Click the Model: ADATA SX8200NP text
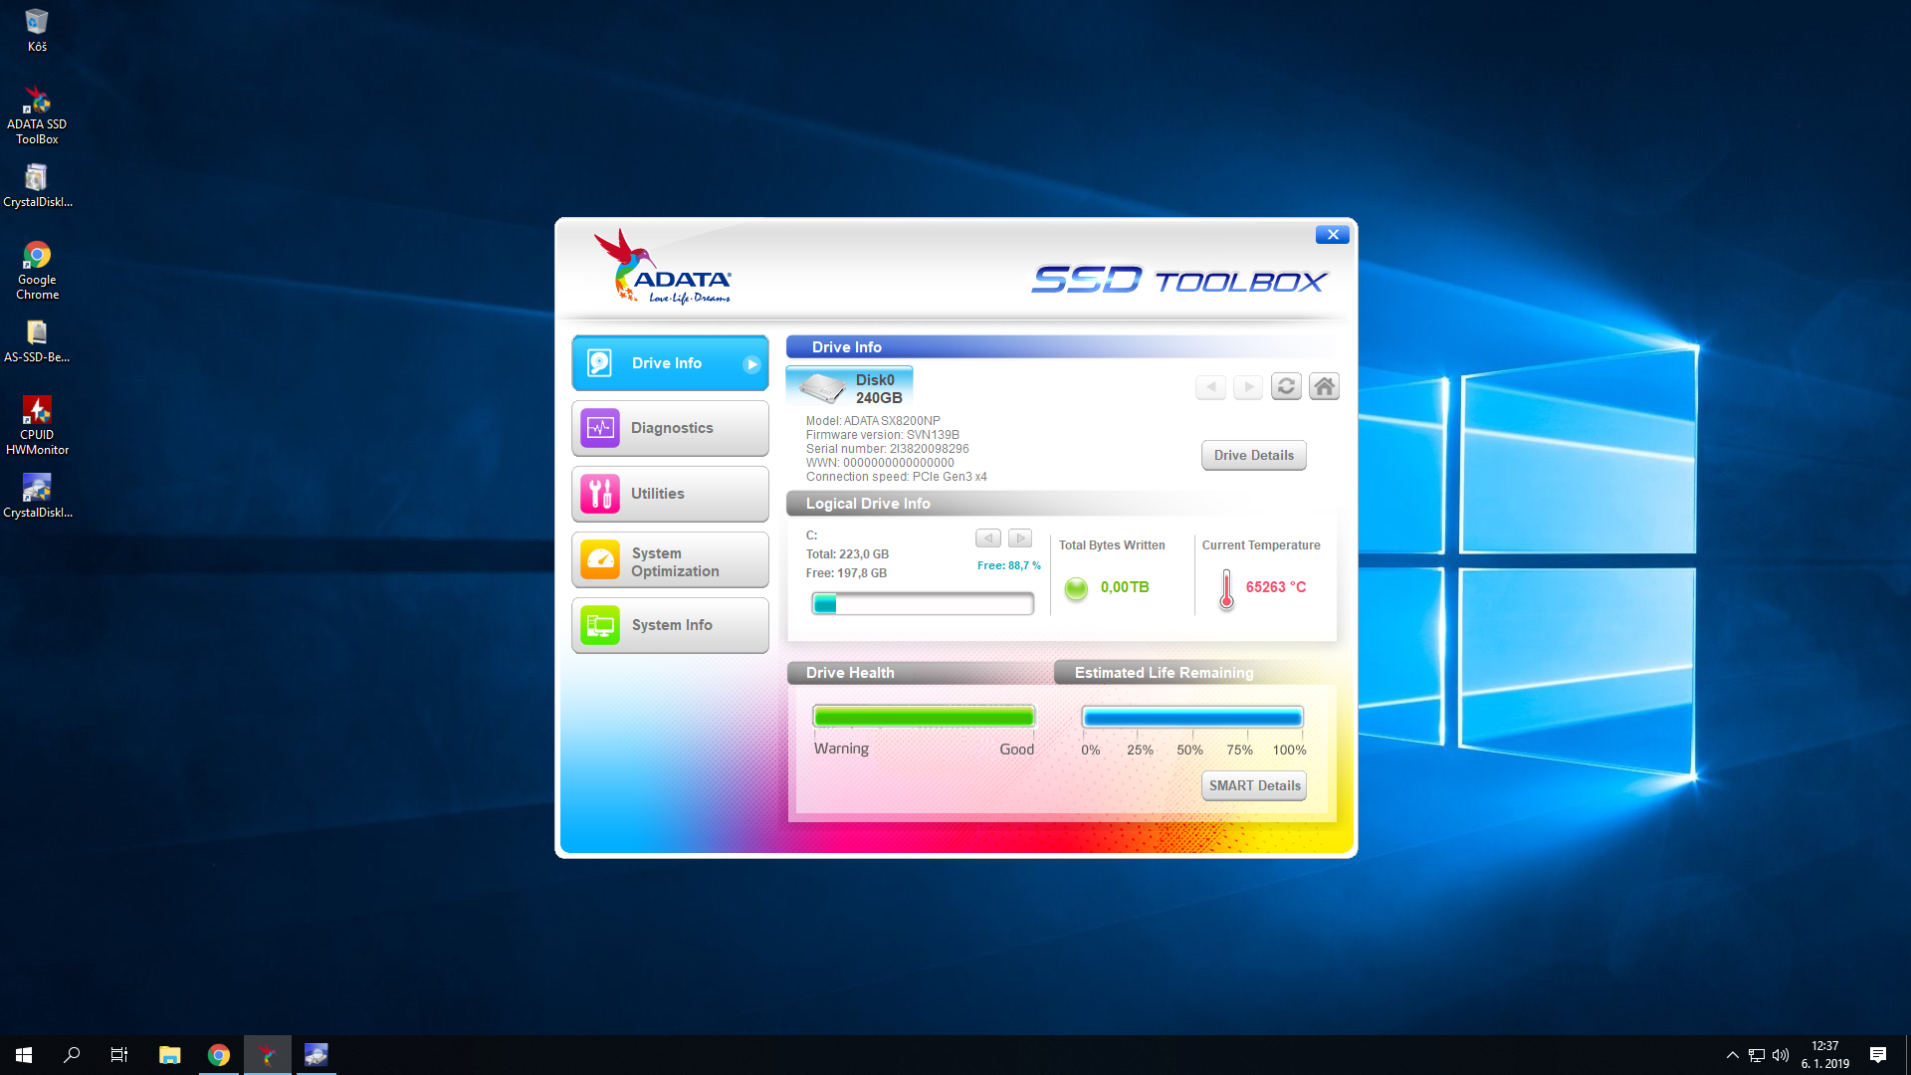 point(873,421)
